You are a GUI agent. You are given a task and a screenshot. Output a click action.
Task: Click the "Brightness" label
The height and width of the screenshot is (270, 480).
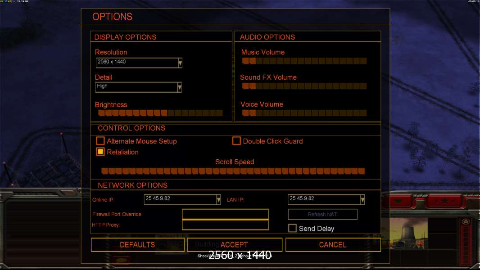pos(111,104)
